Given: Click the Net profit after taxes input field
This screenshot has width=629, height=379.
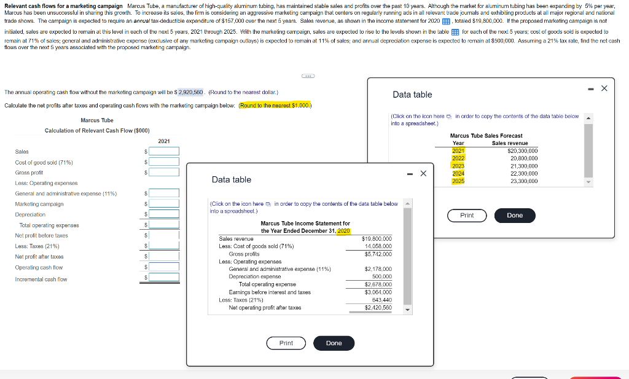Looking at the screenshot, I should 164,256.
